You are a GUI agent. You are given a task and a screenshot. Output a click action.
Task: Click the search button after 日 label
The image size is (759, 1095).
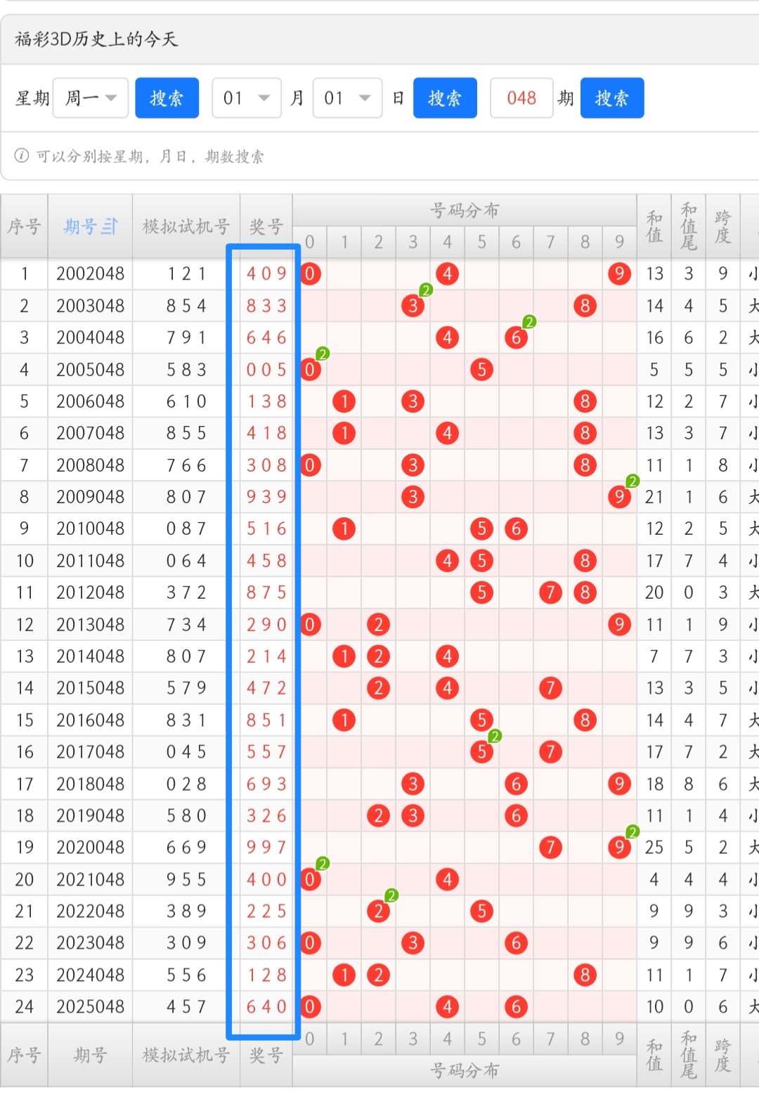click(445, 98)
